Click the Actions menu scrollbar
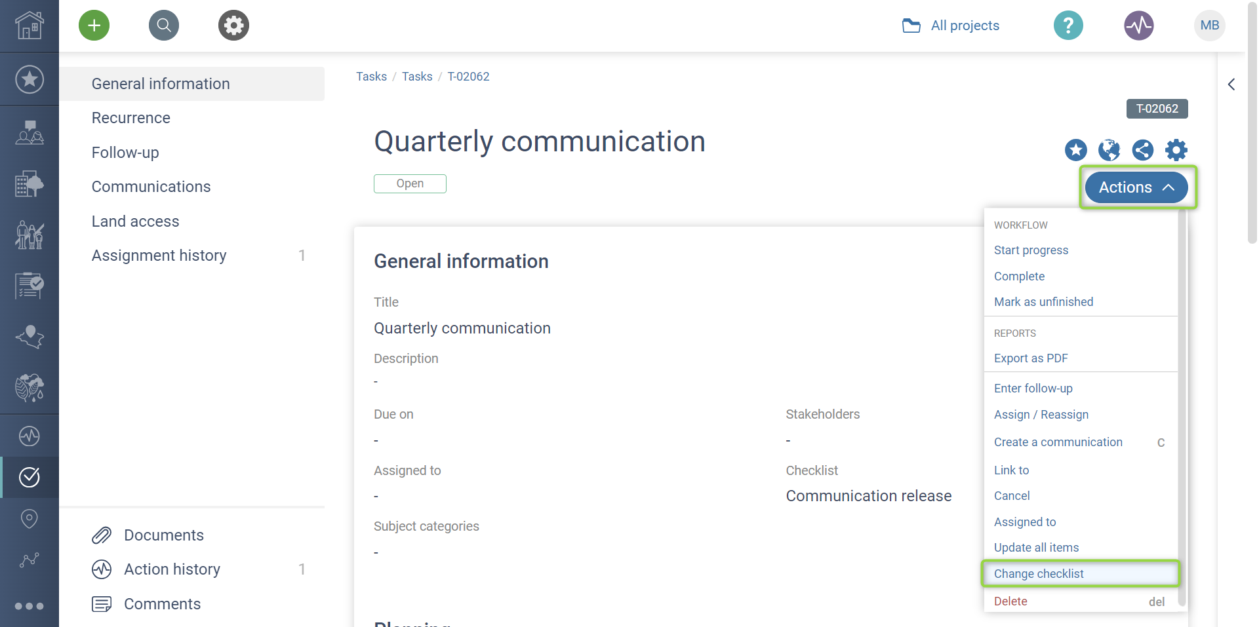This screenshot has height=627, width=1259. [1182, 406]
